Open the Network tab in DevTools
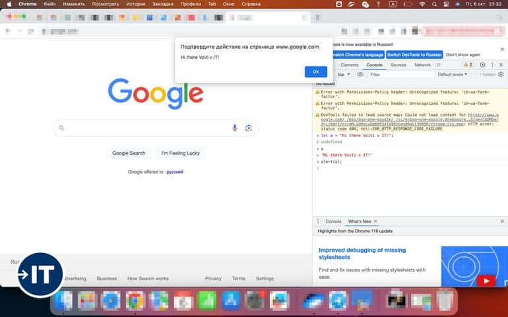508x317 pixels. [x=422, y=65]
